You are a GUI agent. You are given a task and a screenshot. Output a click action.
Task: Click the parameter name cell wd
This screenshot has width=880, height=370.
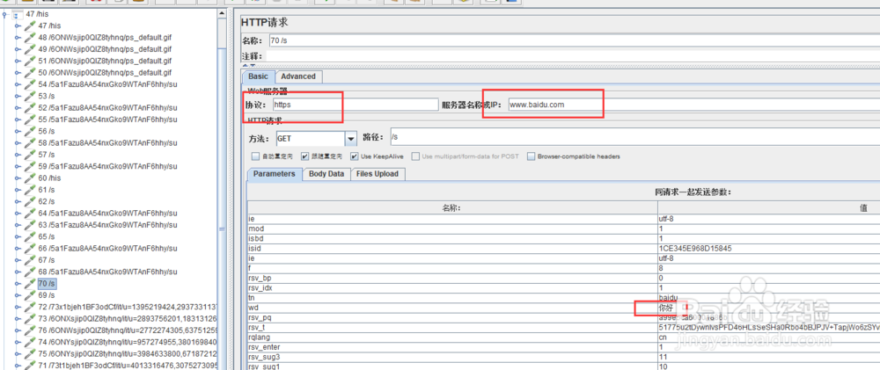click(x=452, y=308)
